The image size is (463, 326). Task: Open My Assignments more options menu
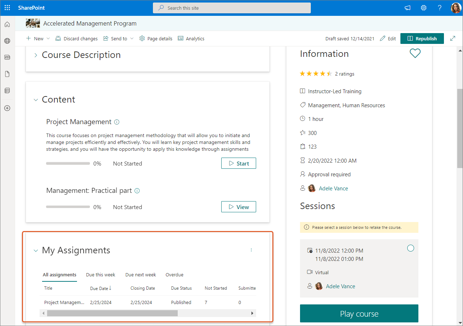[251, 250]
